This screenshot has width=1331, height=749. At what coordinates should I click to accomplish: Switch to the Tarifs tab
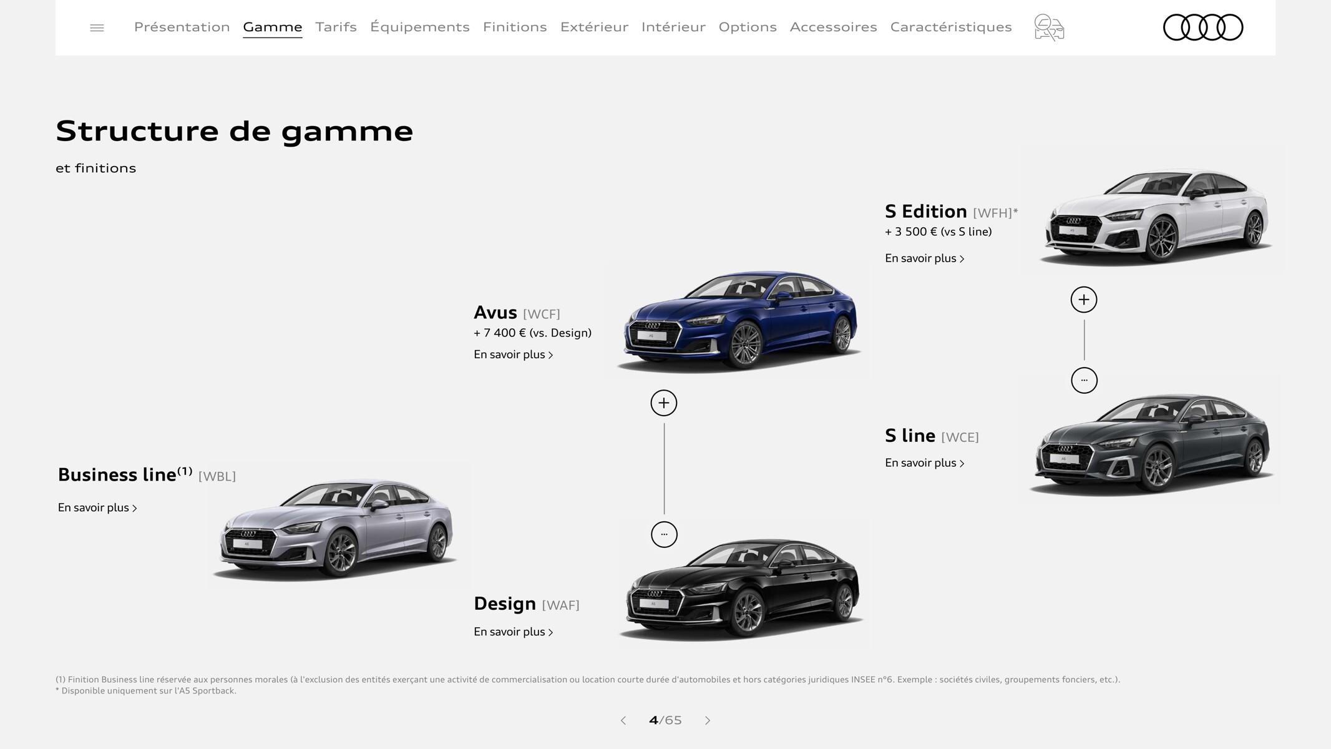tap(336, 27)
